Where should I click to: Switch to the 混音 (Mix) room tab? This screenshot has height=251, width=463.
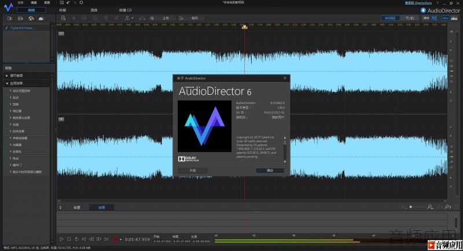[94, 10]
